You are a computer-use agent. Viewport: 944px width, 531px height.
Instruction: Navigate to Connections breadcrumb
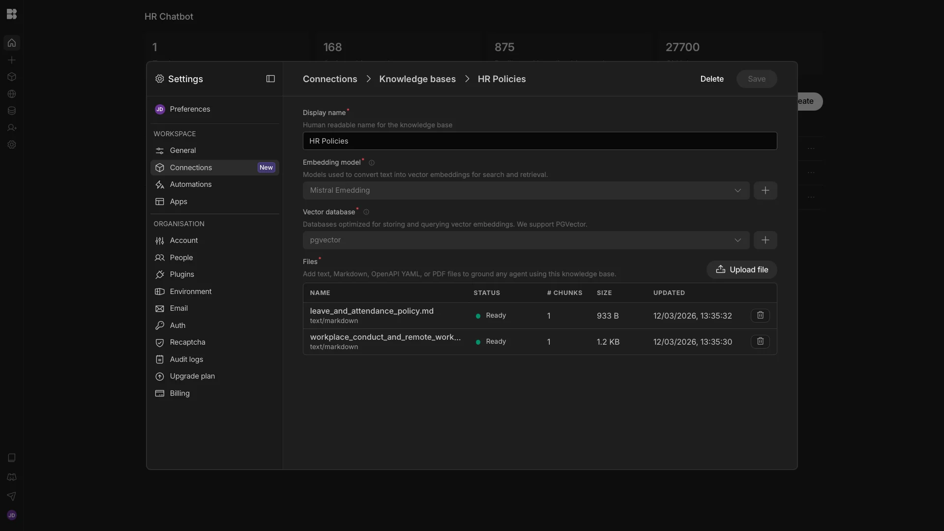[329, 79]
